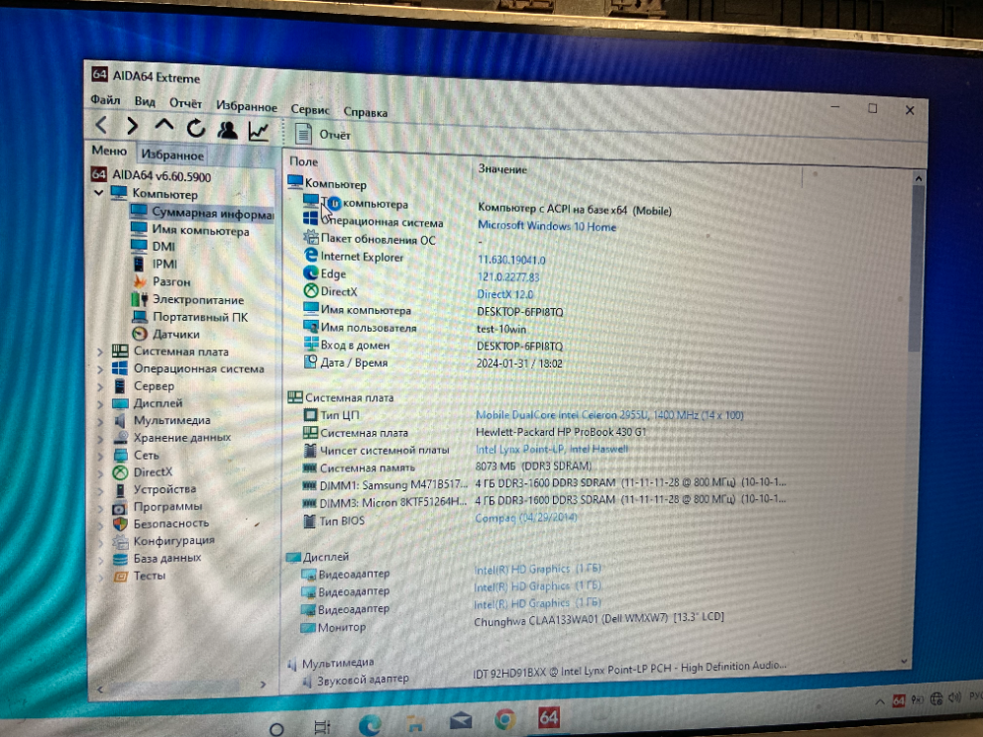Click the База данных icon in the tree
This screenshot has width=983, height=737.
tap(120, 559)
